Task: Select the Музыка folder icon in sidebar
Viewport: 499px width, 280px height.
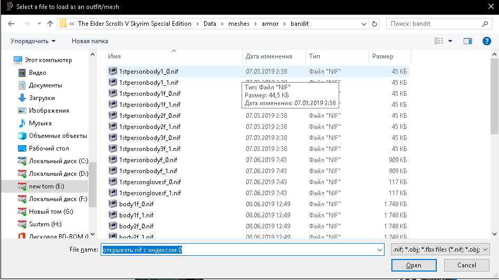Action: coord(22,123)
